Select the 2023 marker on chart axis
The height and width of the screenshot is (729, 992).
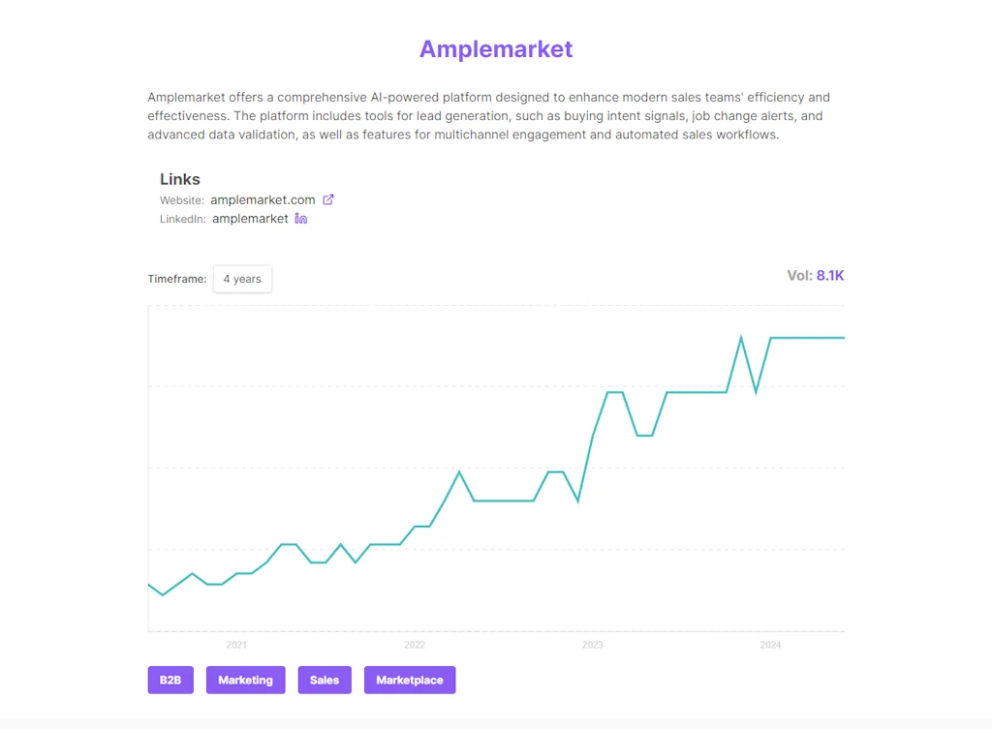[x=593, y=645]
